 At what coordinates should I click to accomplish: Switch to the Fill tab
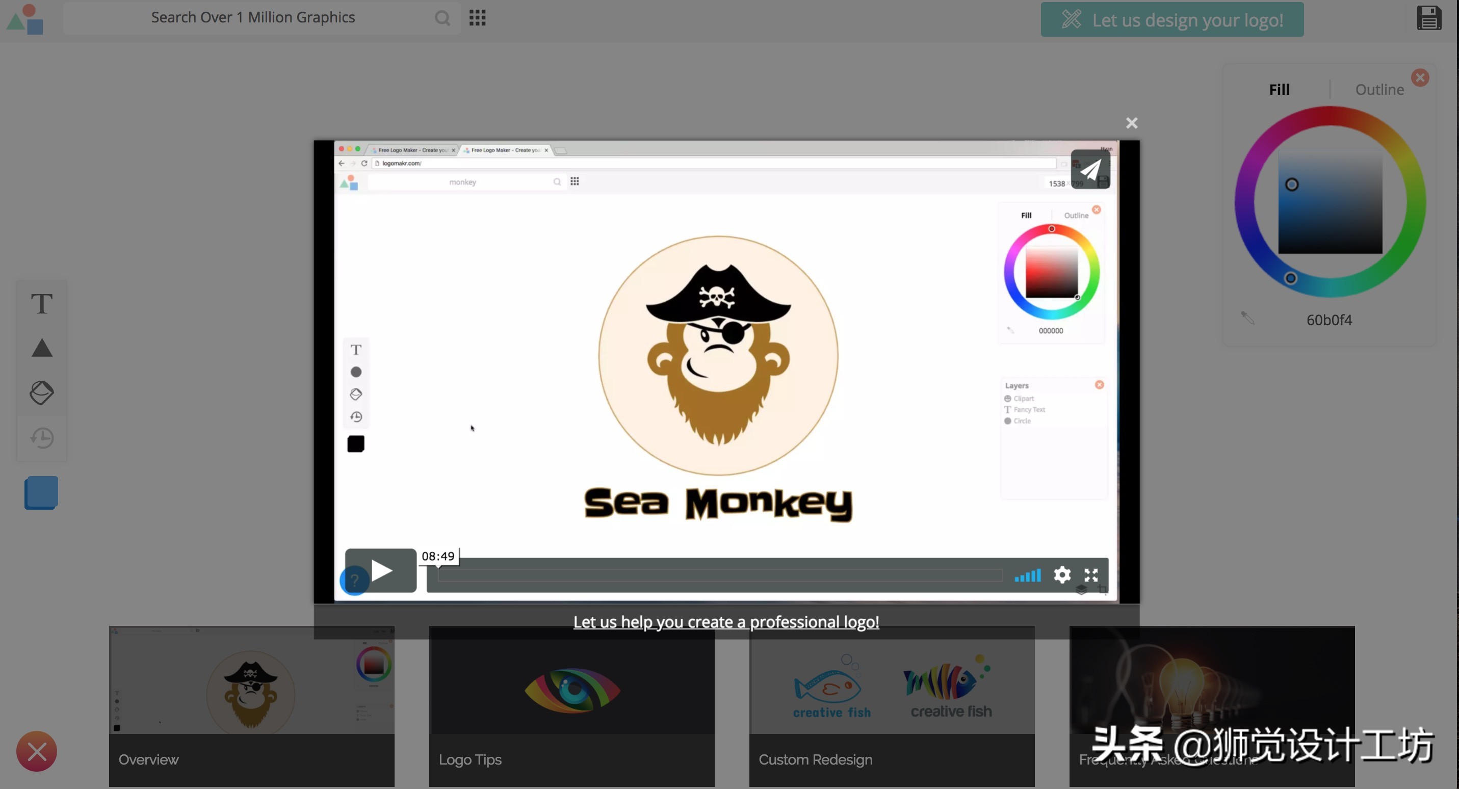(1279, 89)
